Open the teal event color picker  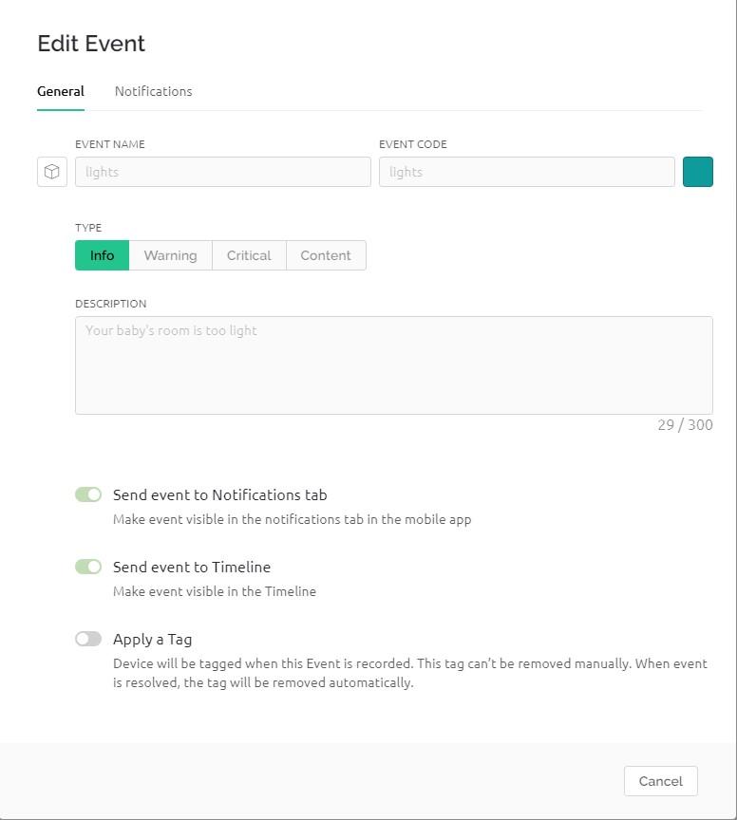click(697, 172)
